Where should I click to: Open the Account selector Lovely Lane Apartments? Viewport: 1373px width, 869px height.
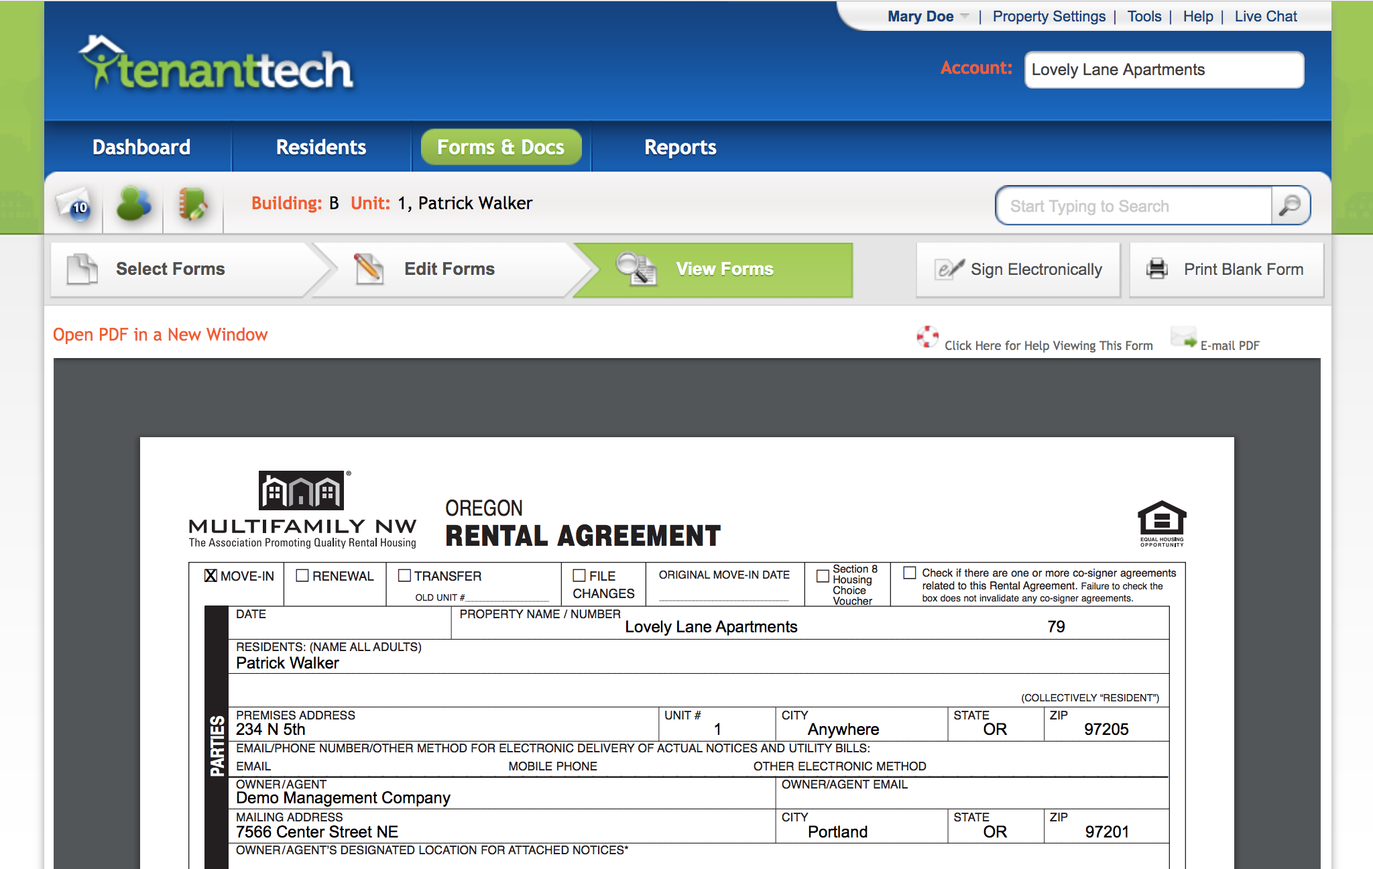point(1164,70)
